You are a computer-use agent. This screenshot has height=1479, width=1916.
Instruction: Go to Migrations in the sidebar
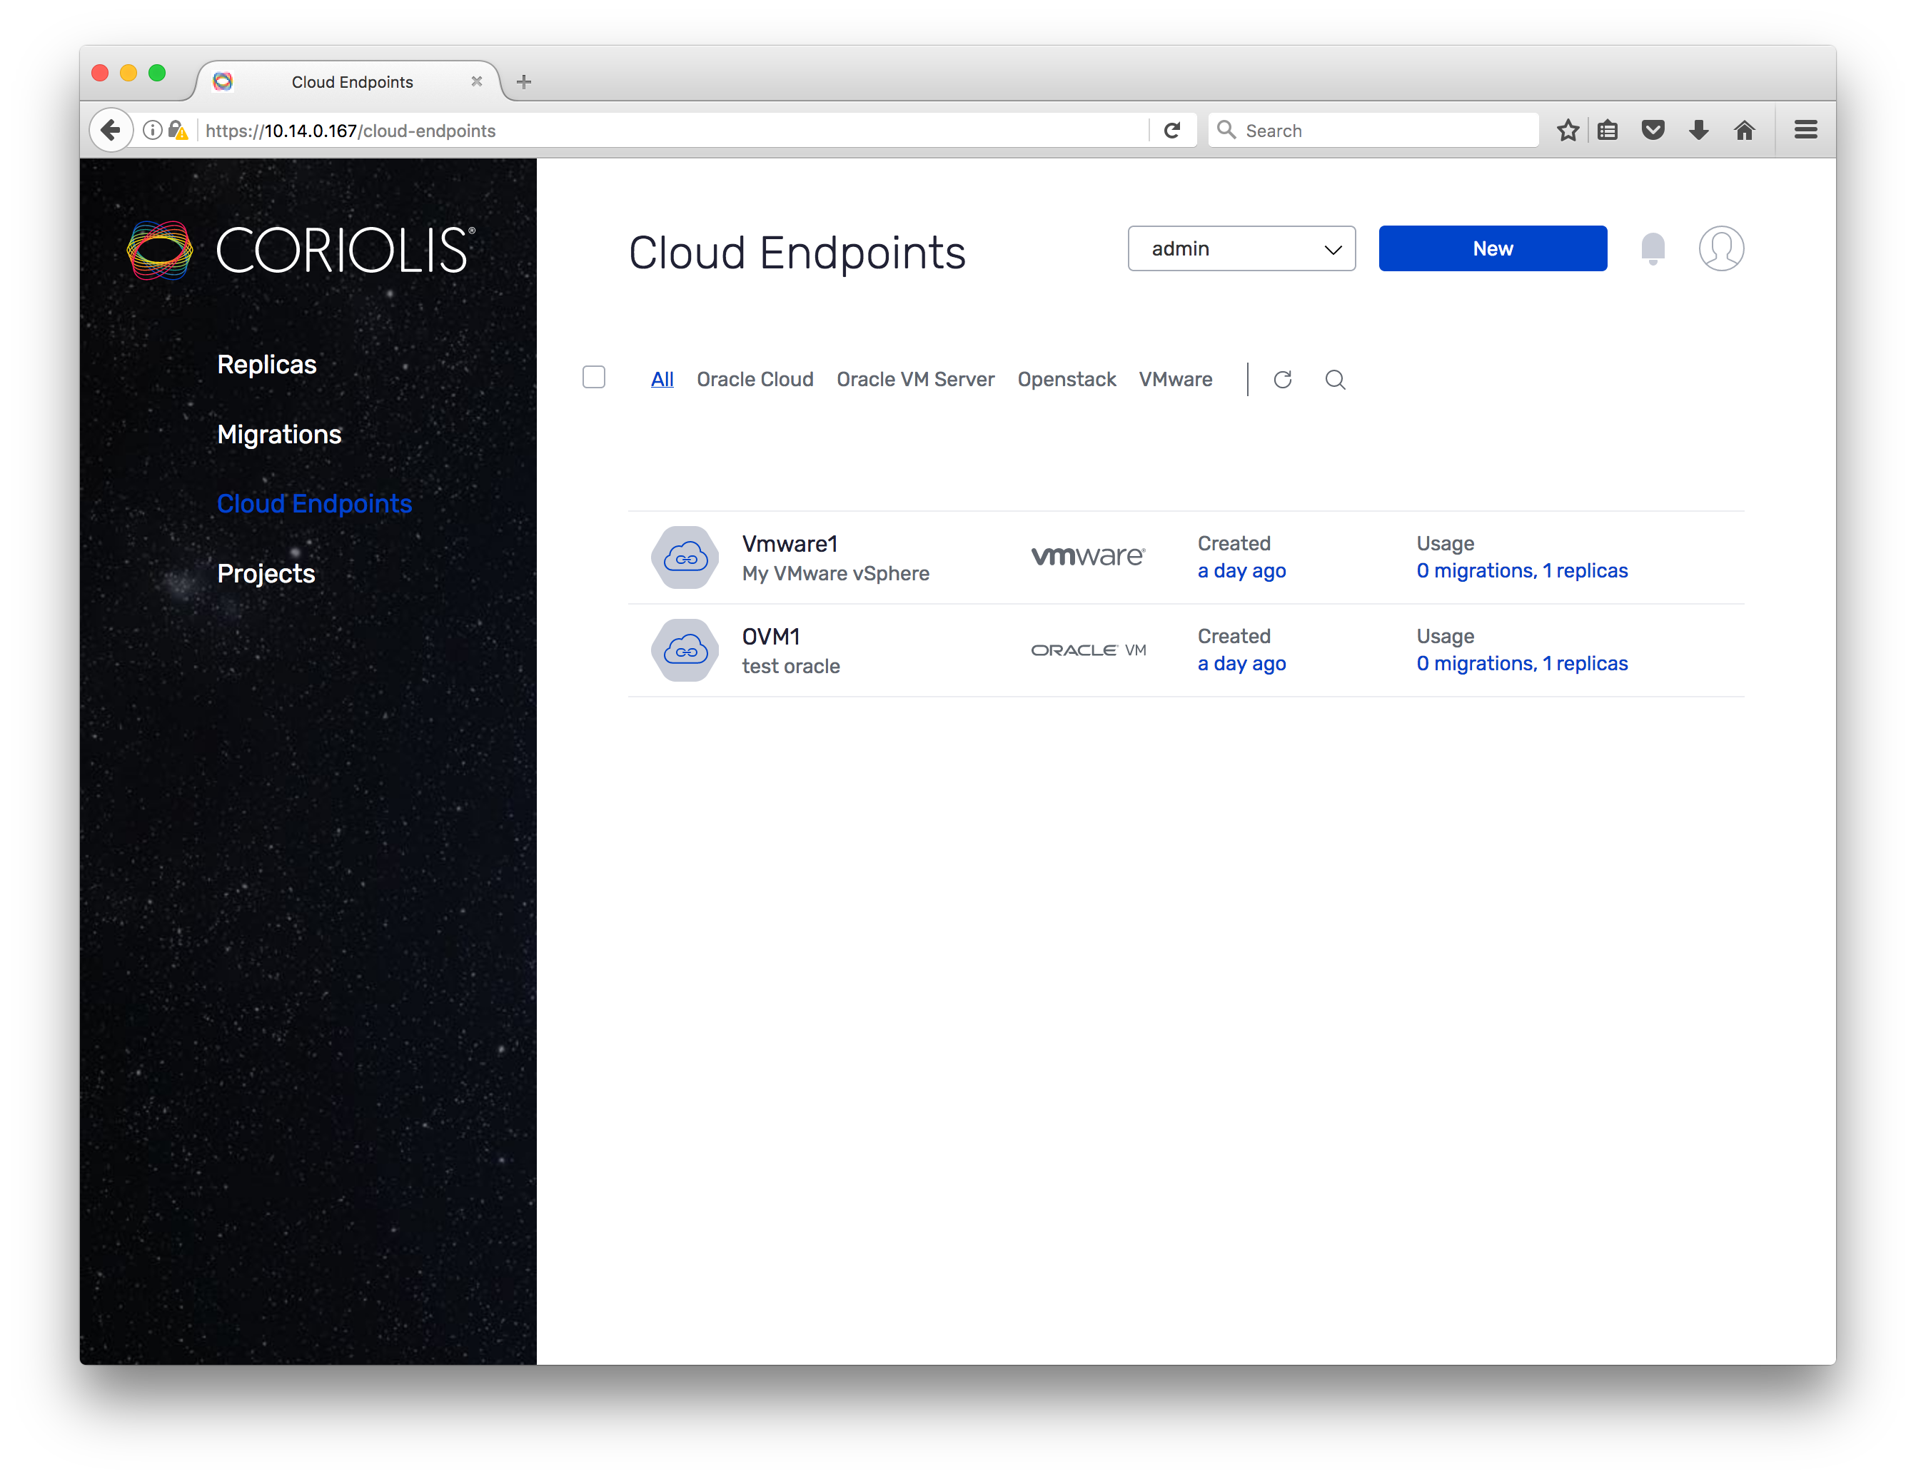point(279,434)
